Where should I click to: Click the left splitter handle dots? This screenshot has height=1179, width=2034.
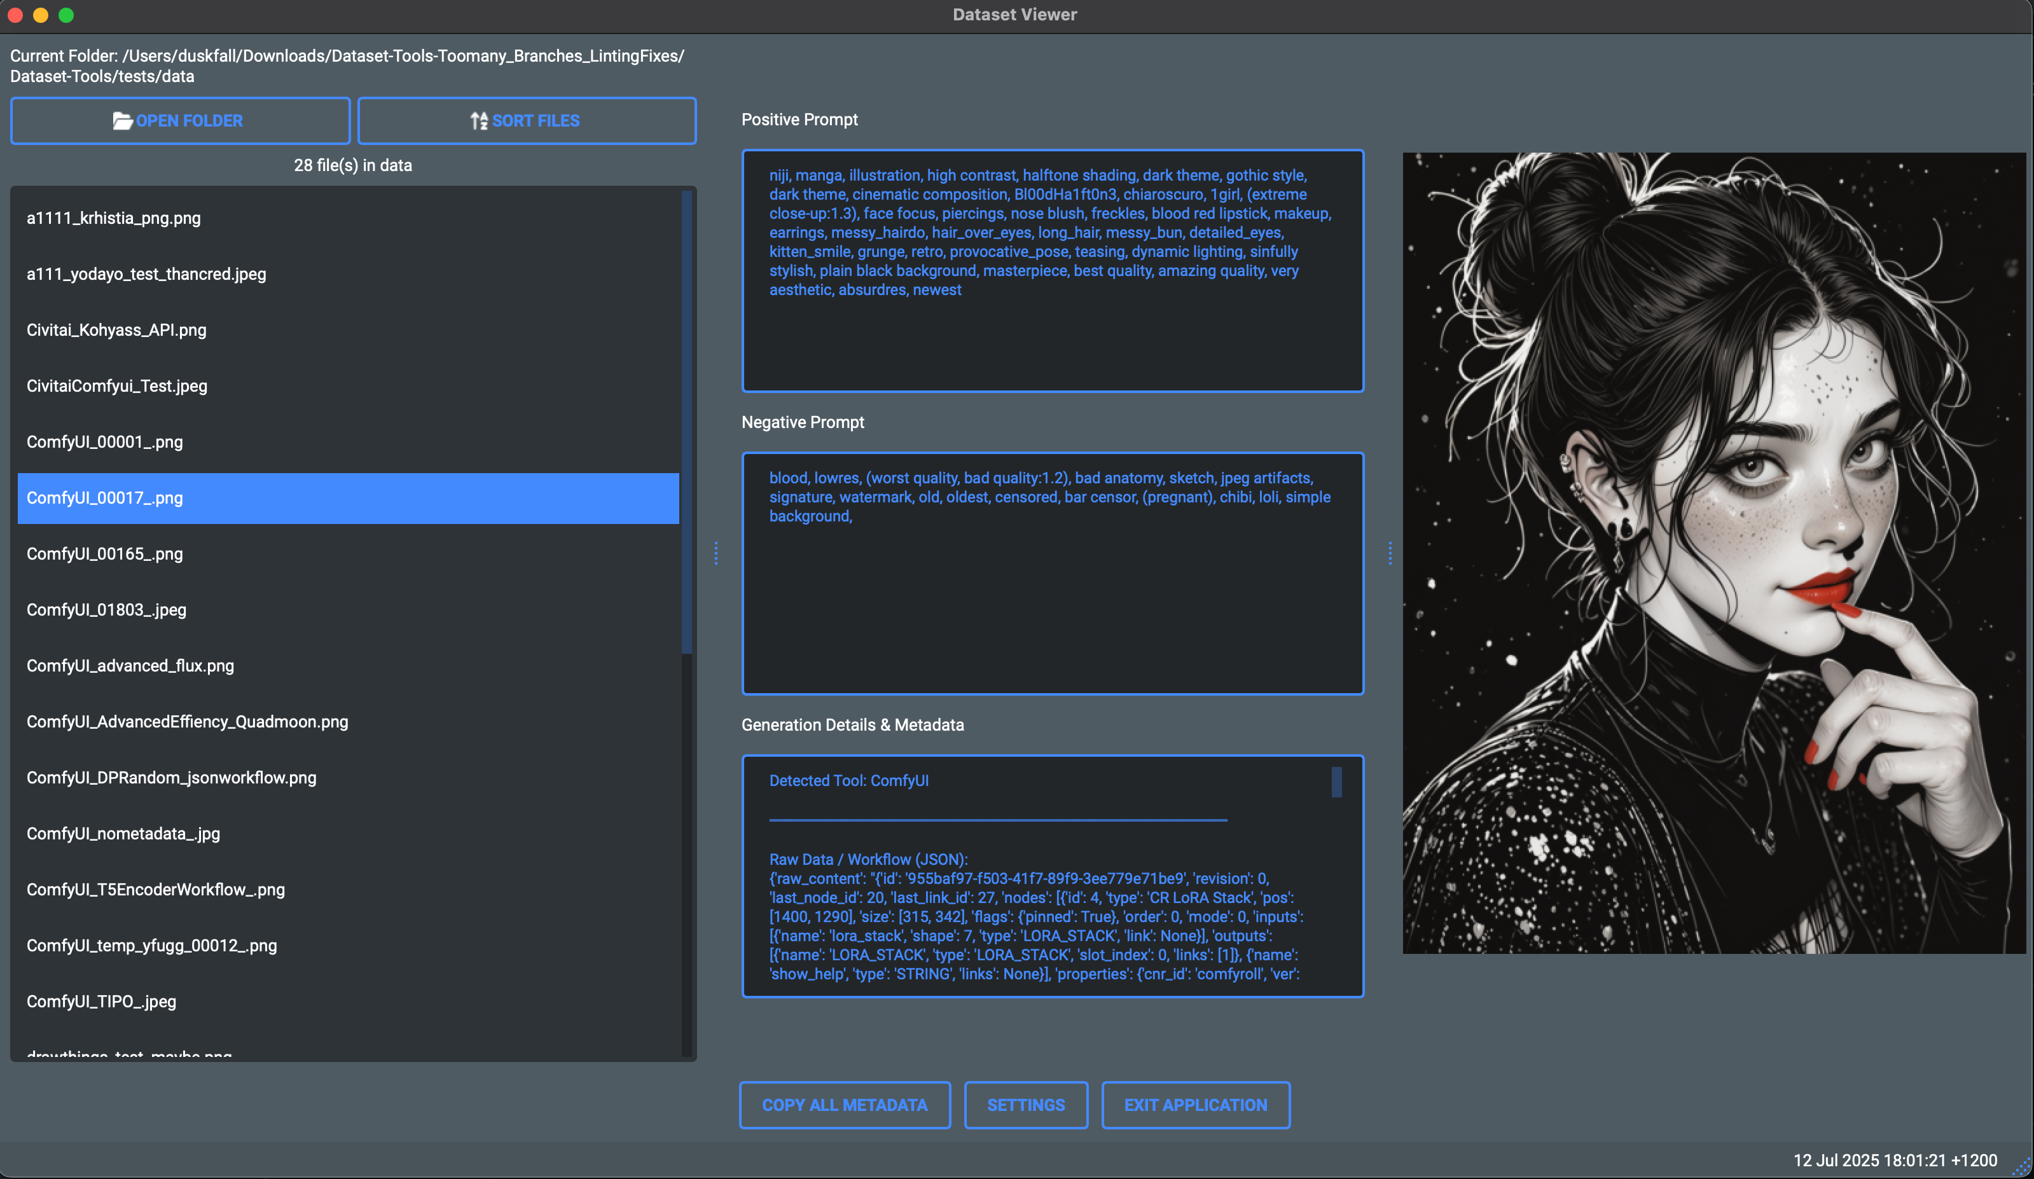pyautogui.click(x=716, y=553)
